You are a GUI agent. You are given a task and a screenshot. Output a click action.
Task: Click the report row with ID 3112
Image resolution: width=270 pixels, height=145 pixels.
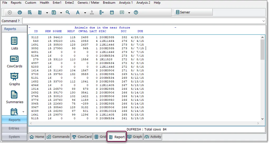pos(87,37)
